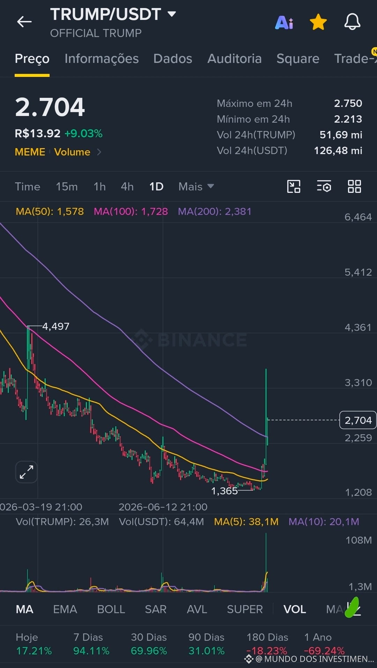
Task: Switch to the Square tab
Action: click(298, 59)
